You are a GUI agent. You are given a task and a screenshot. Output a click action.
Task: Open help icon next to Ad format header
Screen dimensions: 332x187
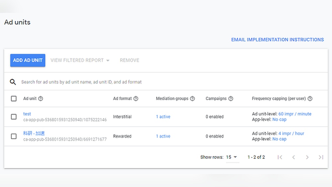point(136,98)
